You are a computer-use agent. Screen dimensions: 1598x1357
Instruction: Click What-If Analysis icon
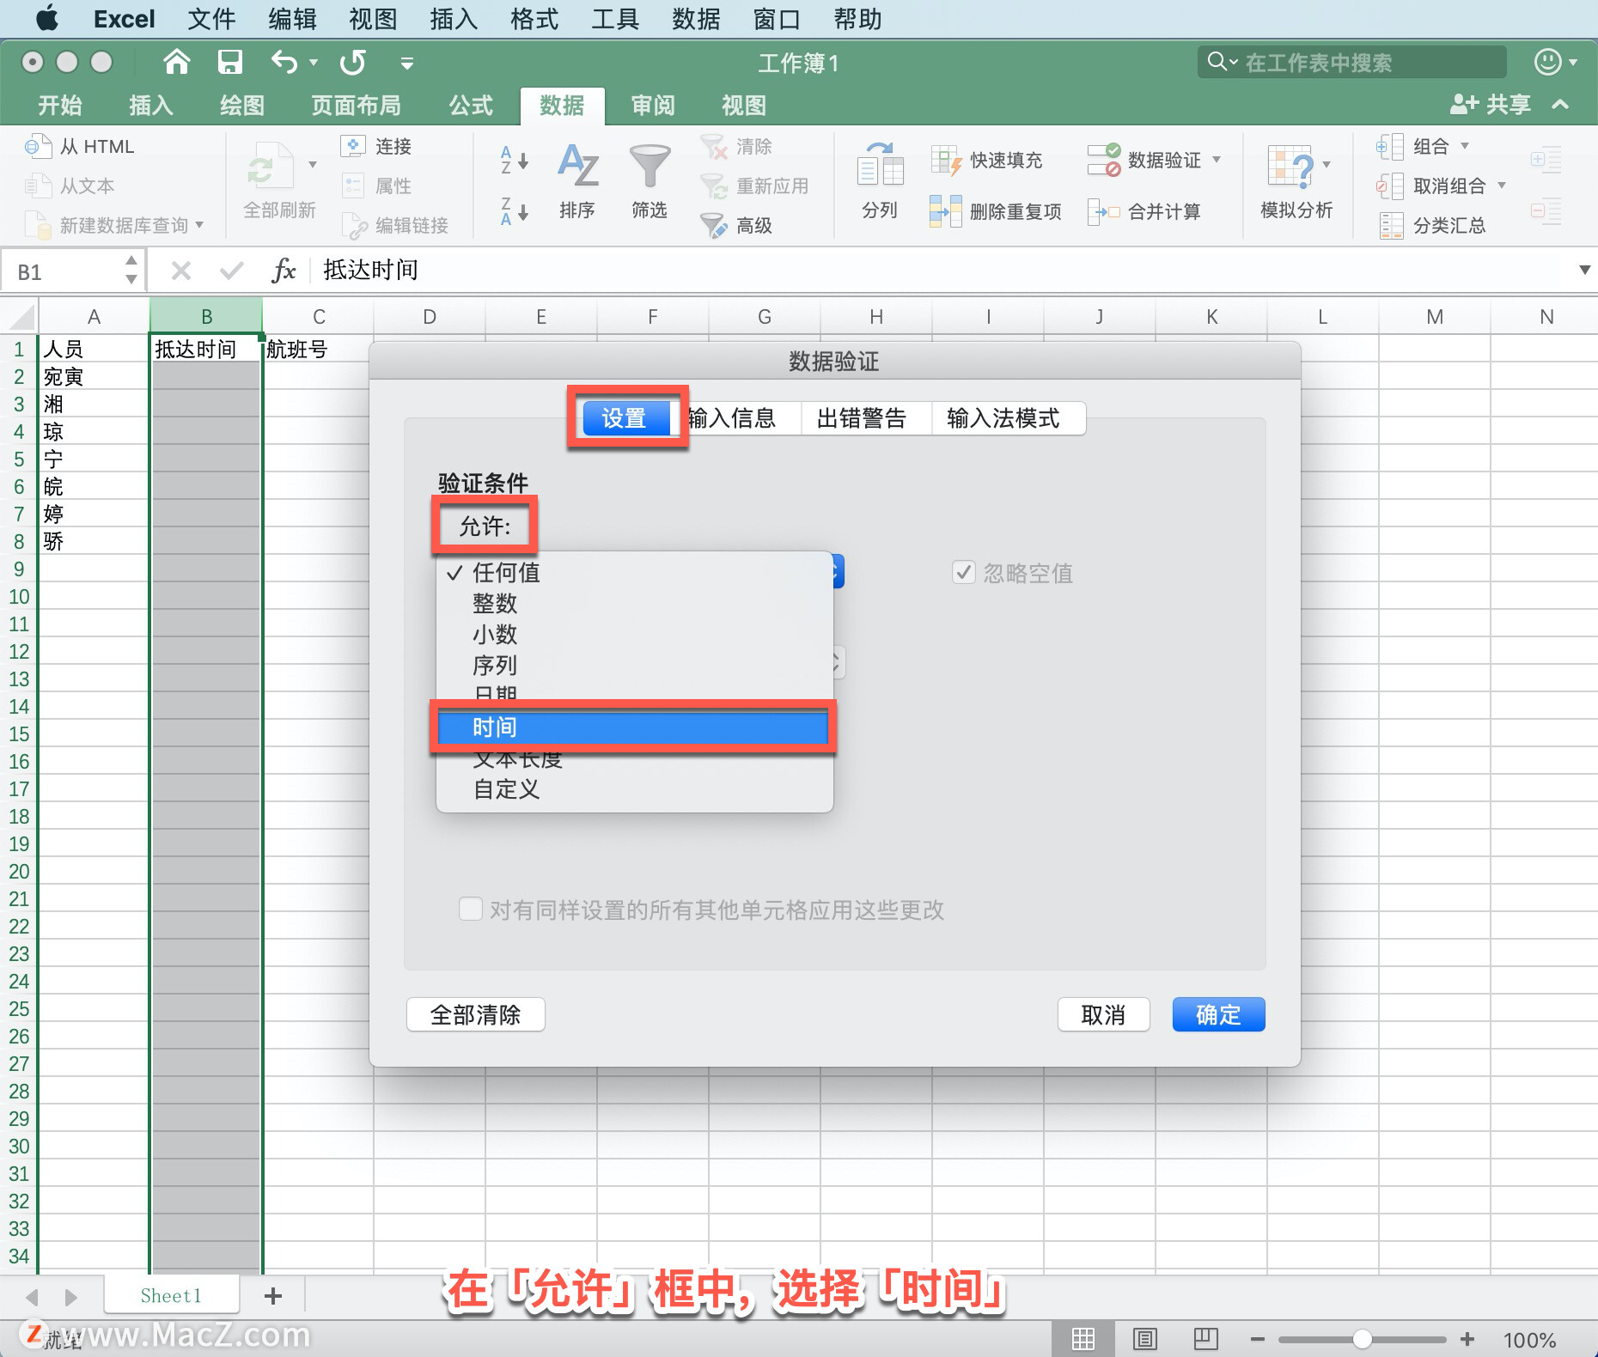click(1290, 167)
